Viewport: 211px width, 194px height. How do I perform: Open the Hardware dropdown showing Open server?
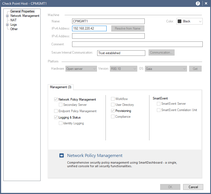(x=81, y=69)
